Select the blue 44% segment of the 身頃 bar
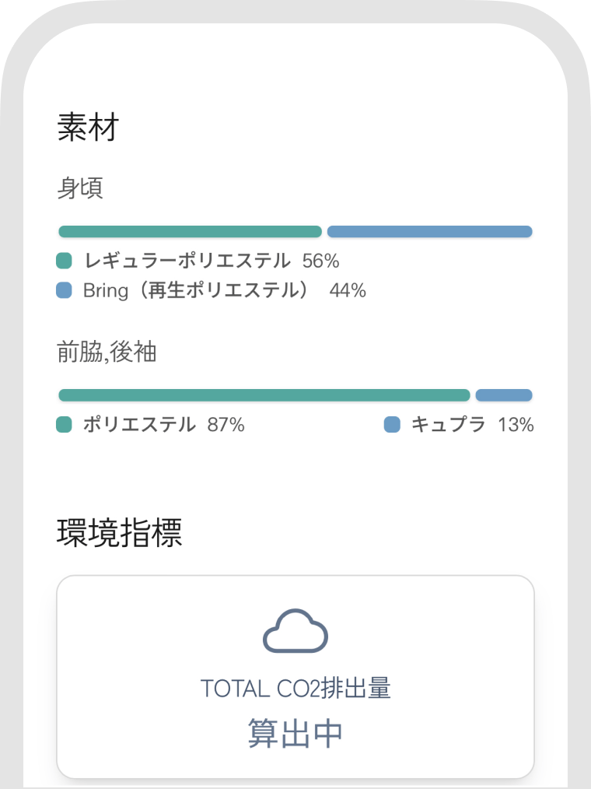 (429, 231)
